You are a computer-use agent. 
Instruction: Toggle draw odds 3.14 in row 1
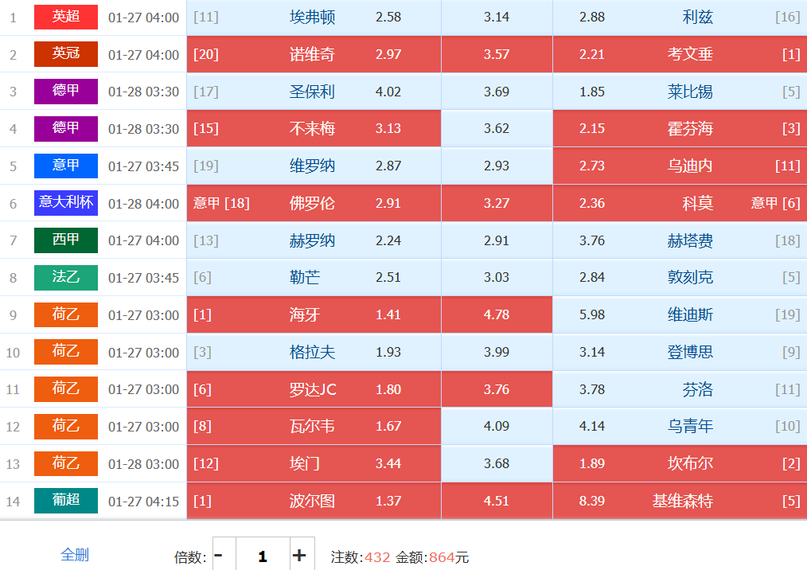(x=496, y=17)
